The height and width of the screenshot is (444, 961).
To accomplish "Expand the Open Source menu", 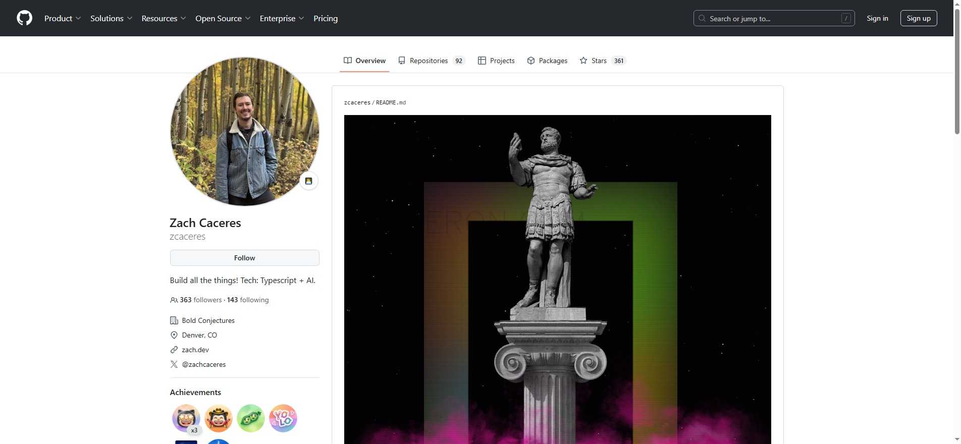I will [223, 18].
